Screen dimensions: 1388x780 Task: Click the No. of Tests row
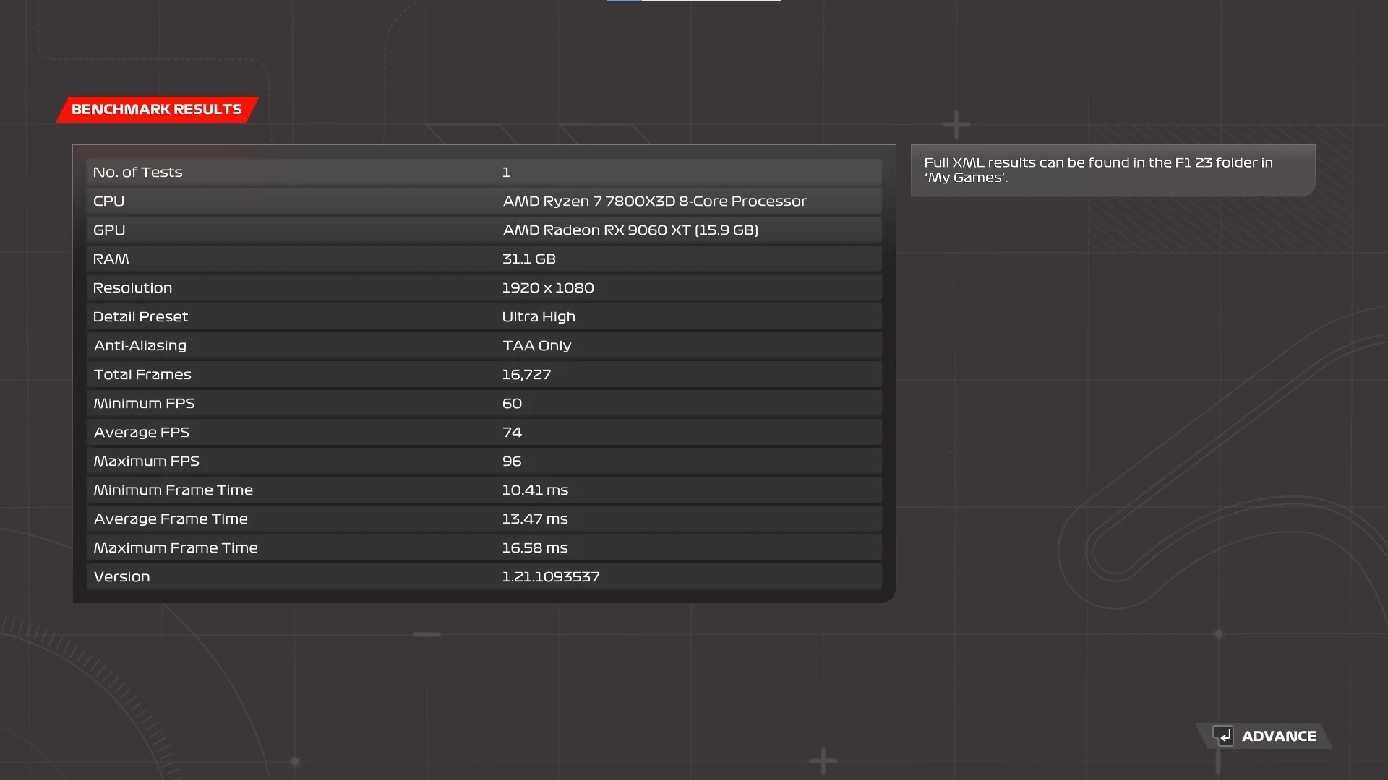pos(484,173)
